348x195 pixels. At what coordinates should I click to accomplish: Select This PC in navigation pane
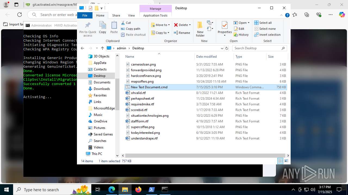click(97, 154)
